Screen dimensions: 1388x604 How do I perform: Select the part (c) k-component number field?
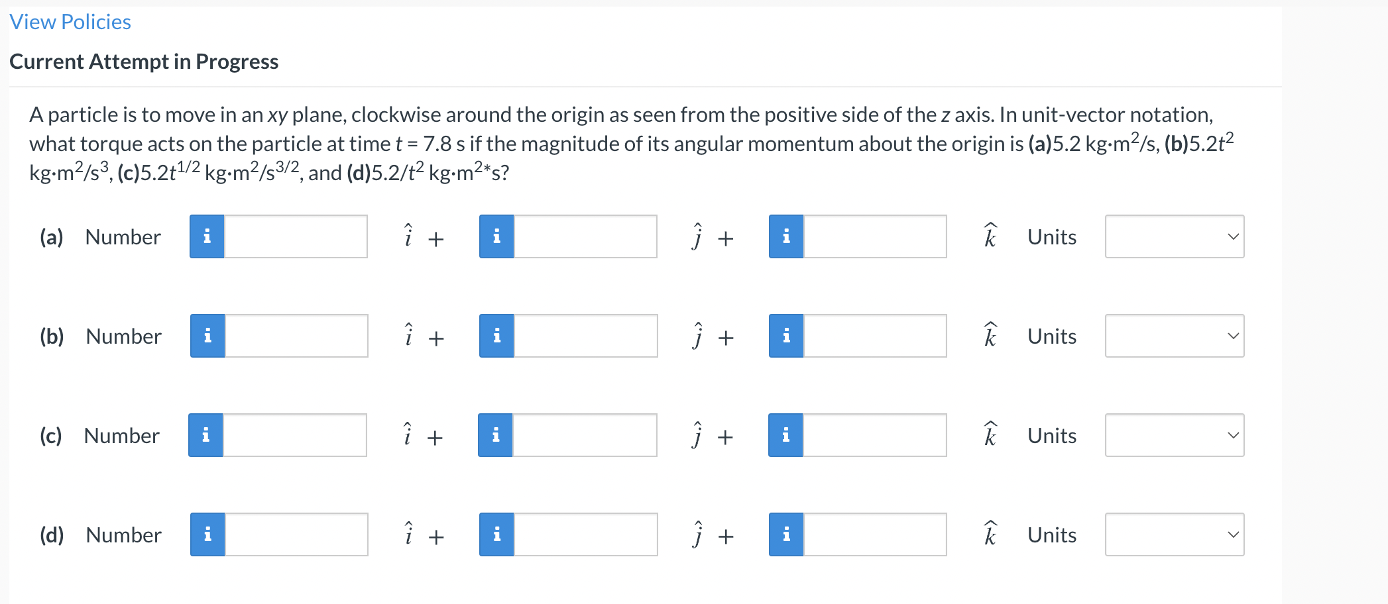coord(875,435)
